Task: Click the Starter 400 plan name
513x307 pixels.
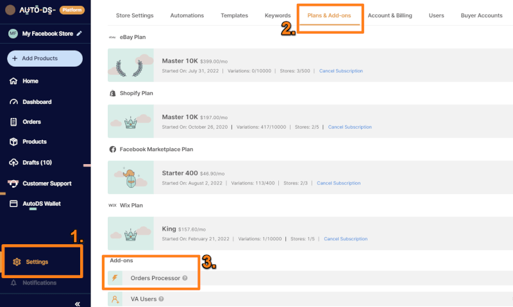Action: tap(180, 173)
